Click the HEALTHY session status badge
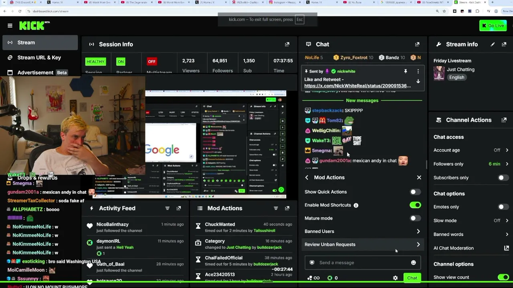This screenshot has height=288, width=513. point(95,62)
